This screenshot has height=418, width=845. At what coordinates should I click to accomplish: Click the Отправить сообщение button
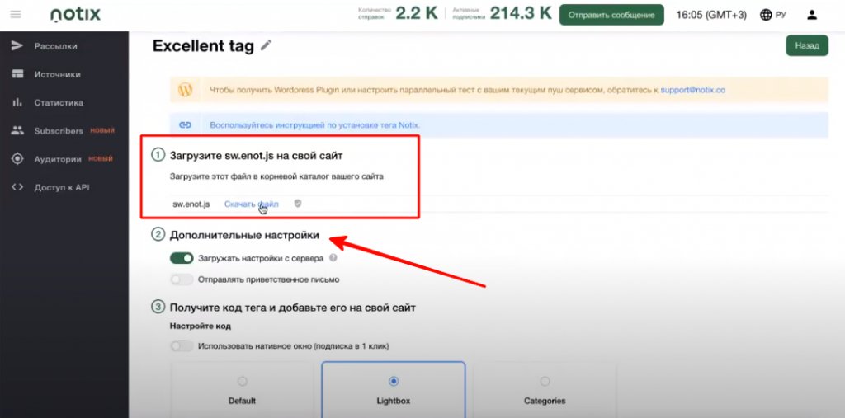(611, 15)
